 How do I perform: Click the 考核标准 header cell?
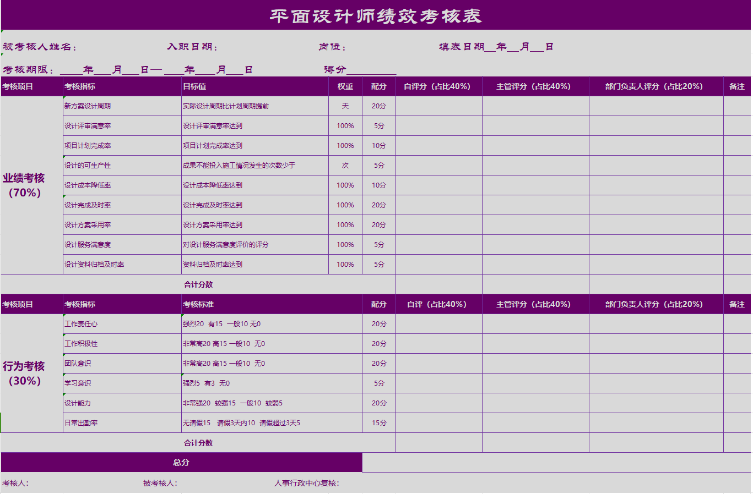[x=272, y=304]
